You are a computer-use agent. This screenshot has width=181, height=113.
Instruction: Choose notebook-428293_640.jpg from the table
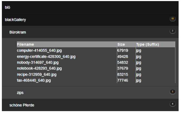coord(39,68)
